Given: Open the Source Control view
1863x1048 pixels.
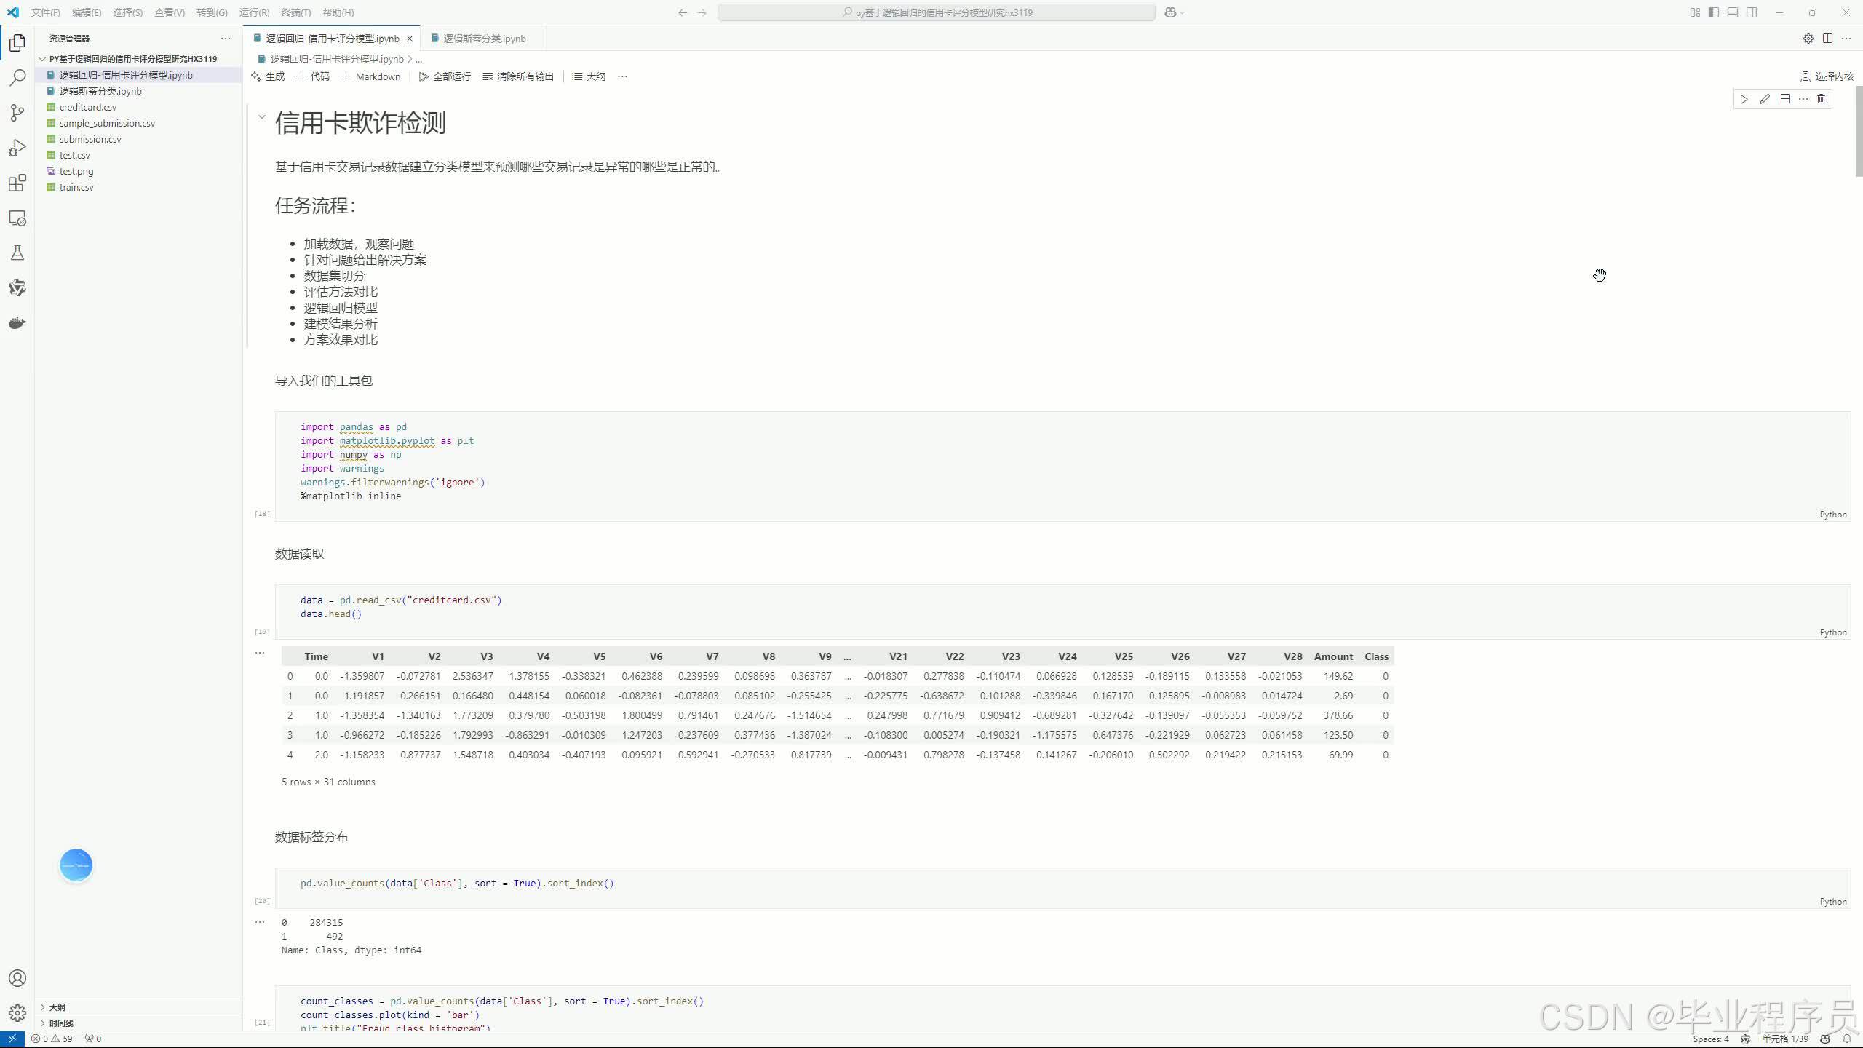Looking at the screenshot, I should (x=17, y=113).
